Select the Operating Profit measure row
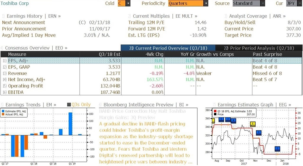The image size is (303, 166). 151,86
